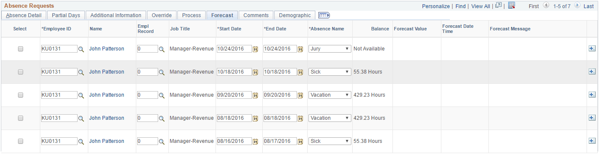Open calendar for Start Date 10/18/2016
This screenshot has height=154, width=599.
[255, 72]
